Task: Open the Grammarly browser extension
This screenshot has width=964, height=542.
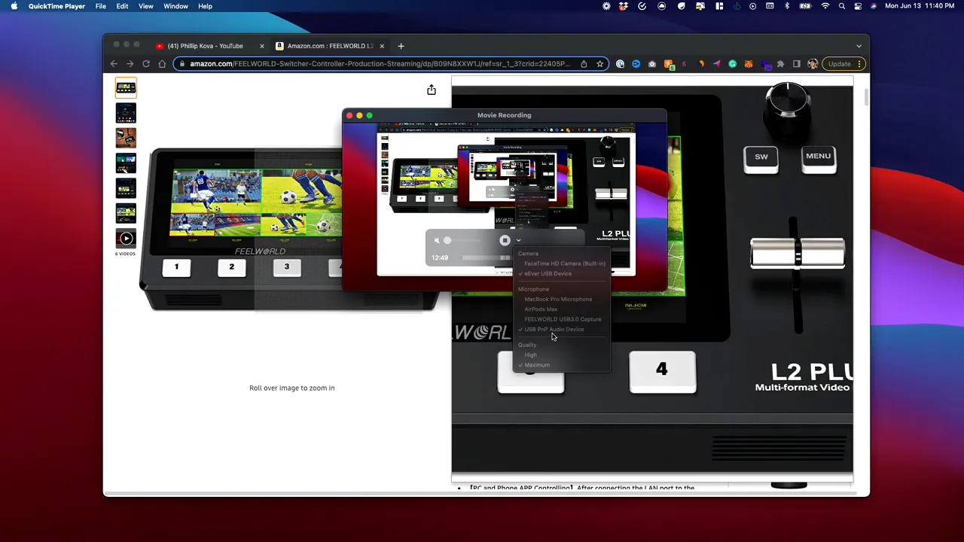Action: tap(732, 64)
